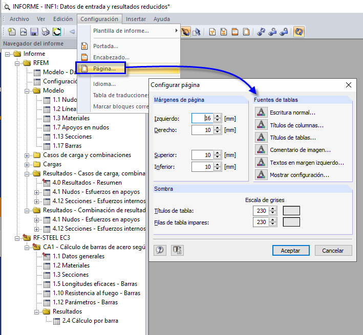
Task: Open Plantilla de informe submenu
Action: (x=129, y=31)
